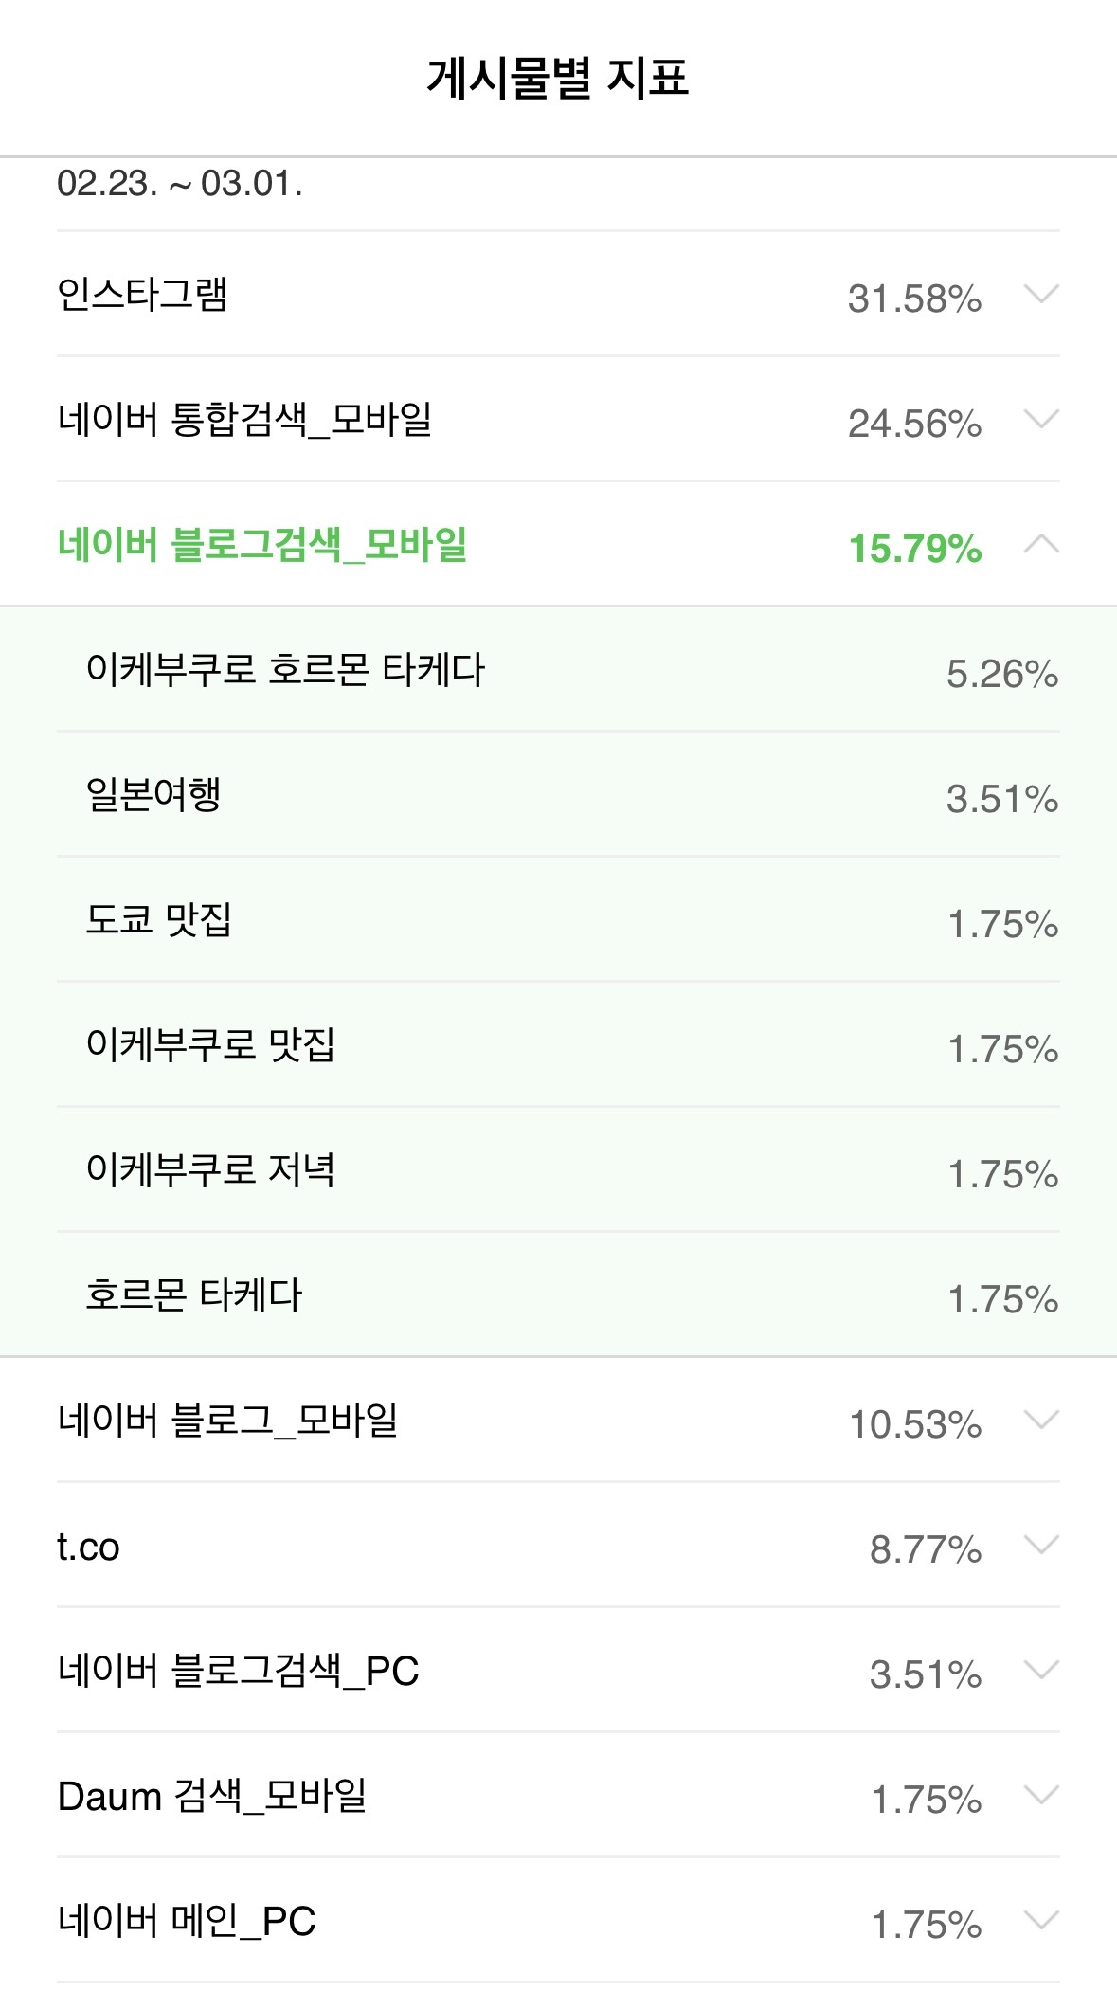
Task: Select the 도쿄 맛집 keyword row
Action: tap(159, 920)
